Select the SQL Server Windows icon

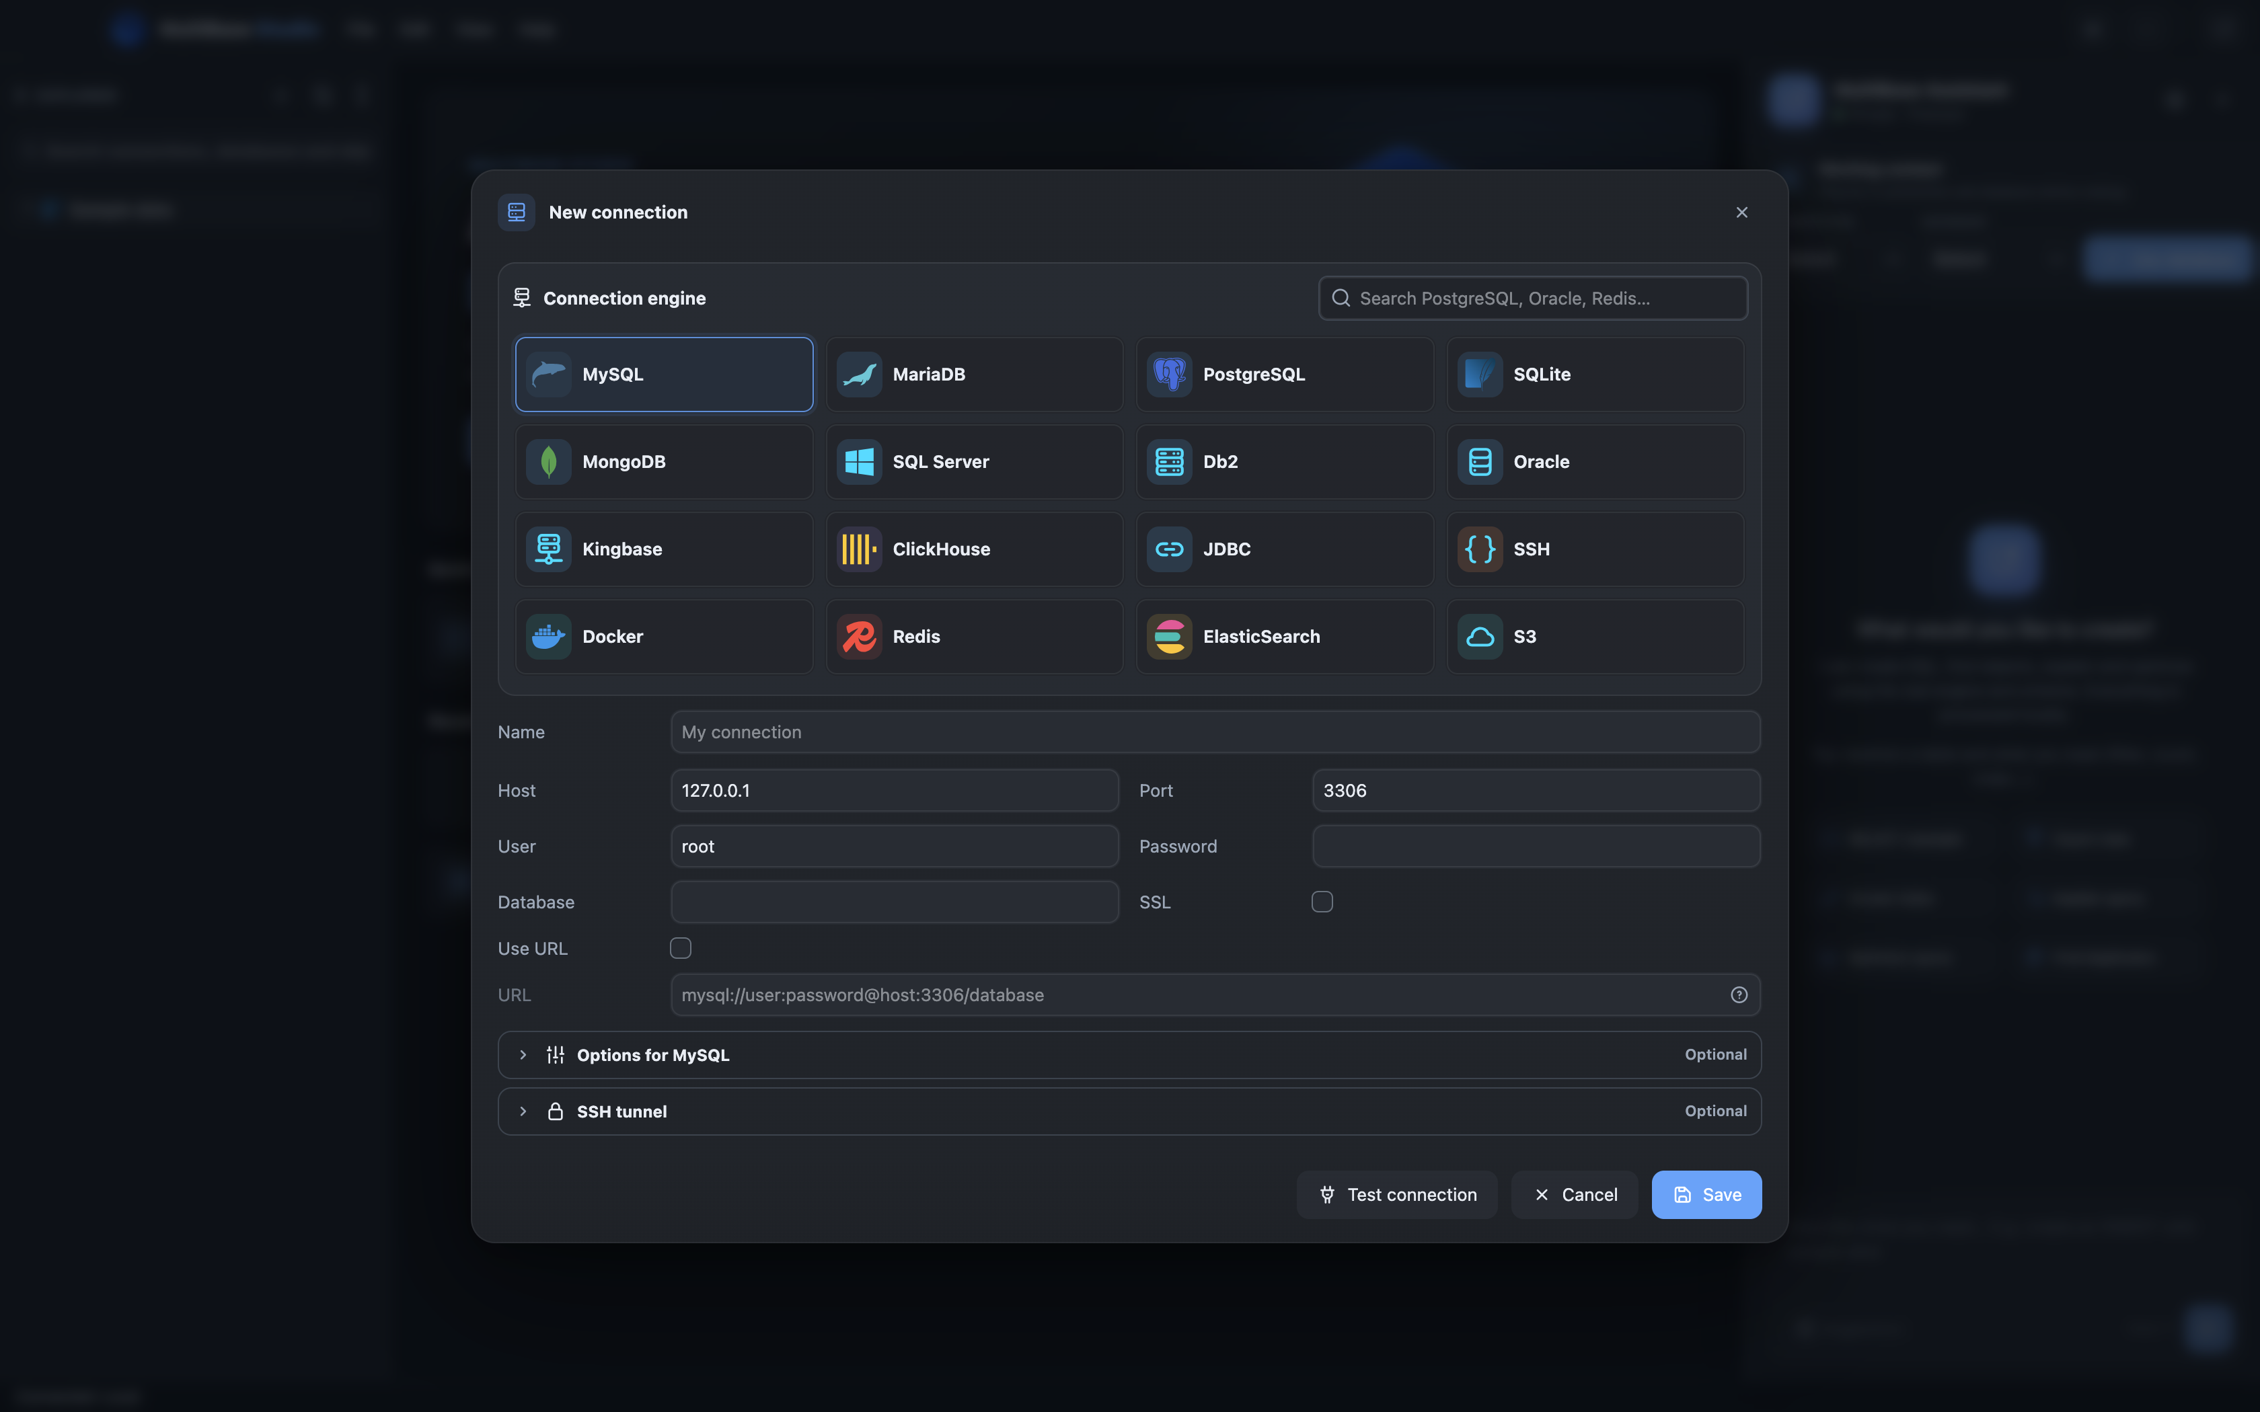[859, 461]
